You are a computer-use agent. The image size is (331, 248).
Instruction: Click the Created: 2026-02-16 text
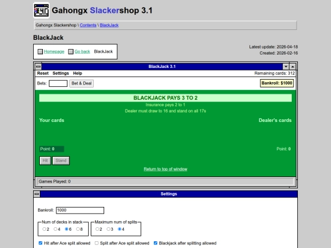click(x=279, y=53)
